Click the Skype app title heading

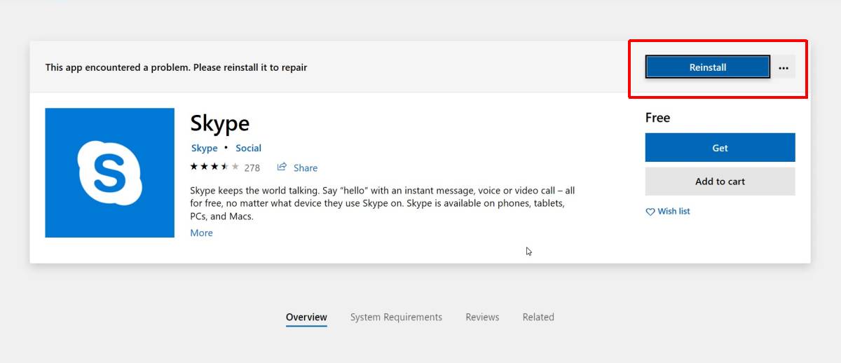pos(219,124)
